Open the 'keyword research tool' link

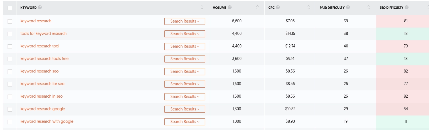40,46
